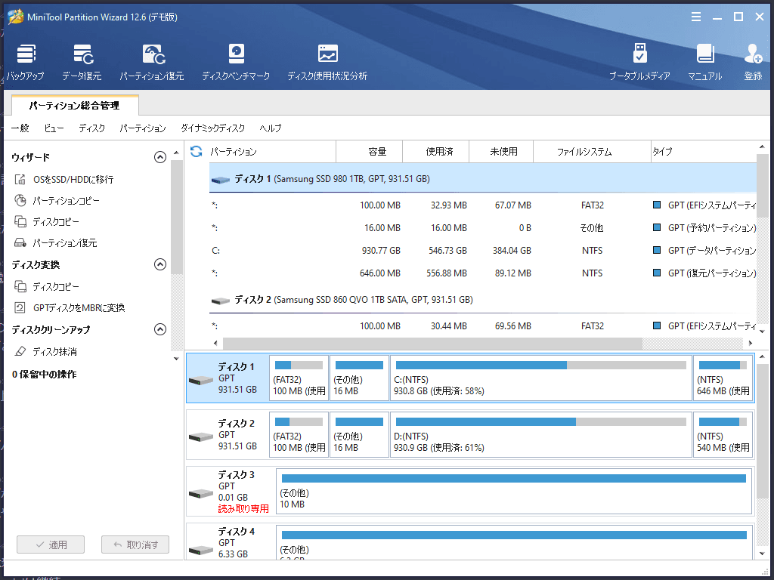
Task: Collapse the ウィザード wizard section
Action: click(x=160, y=157)
